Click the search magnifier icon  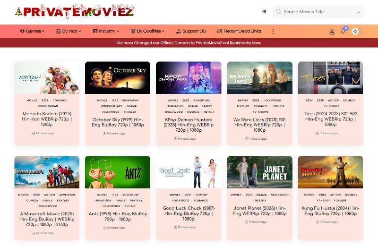tap(278, 12)
